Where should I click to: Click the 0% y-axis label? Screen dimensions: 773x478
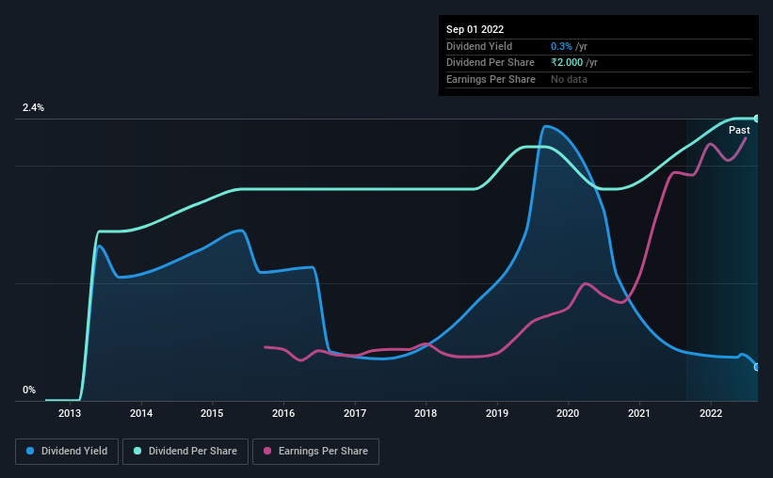tap(29, 390)
